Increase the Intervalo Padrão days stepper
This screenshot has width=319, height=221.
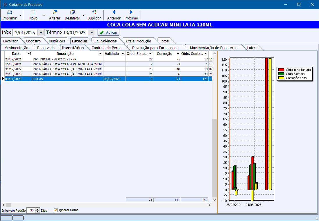pos(37,209)
